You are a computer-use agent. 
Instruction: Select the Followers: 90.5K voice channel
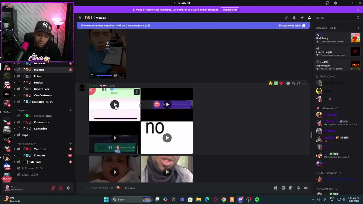tap(44, 168)
